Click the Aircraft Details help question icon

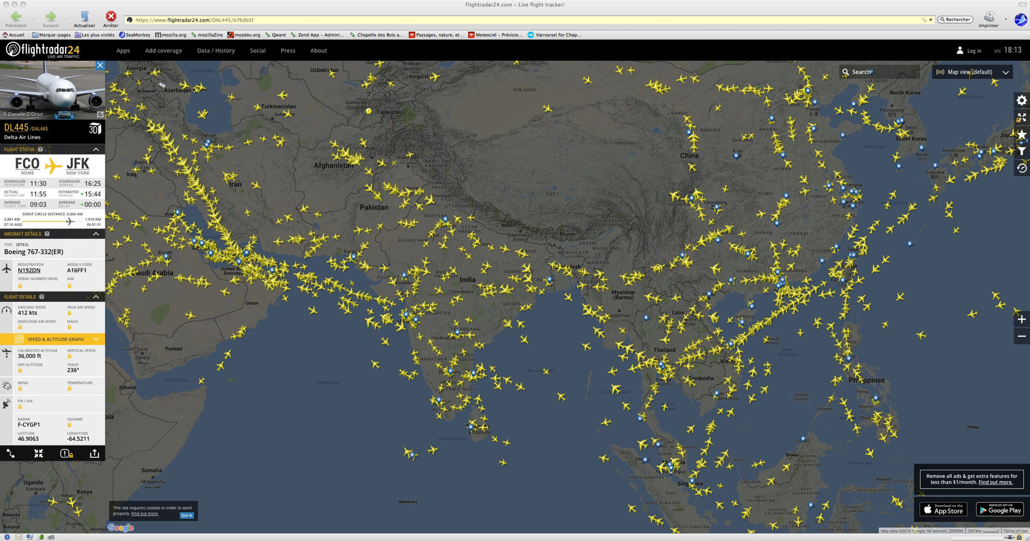click(x=47, y=234)
